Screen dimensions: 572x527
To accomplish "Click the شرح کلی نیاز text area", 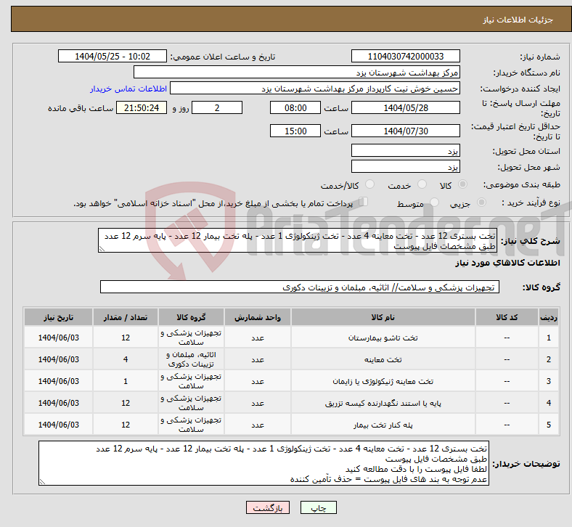I will point(298,240).
